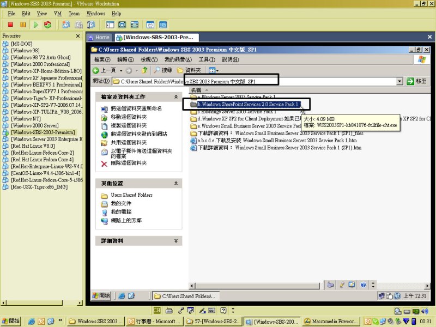Open the VMware File menu
Screen dimensions: 436x327
[11, 14]
